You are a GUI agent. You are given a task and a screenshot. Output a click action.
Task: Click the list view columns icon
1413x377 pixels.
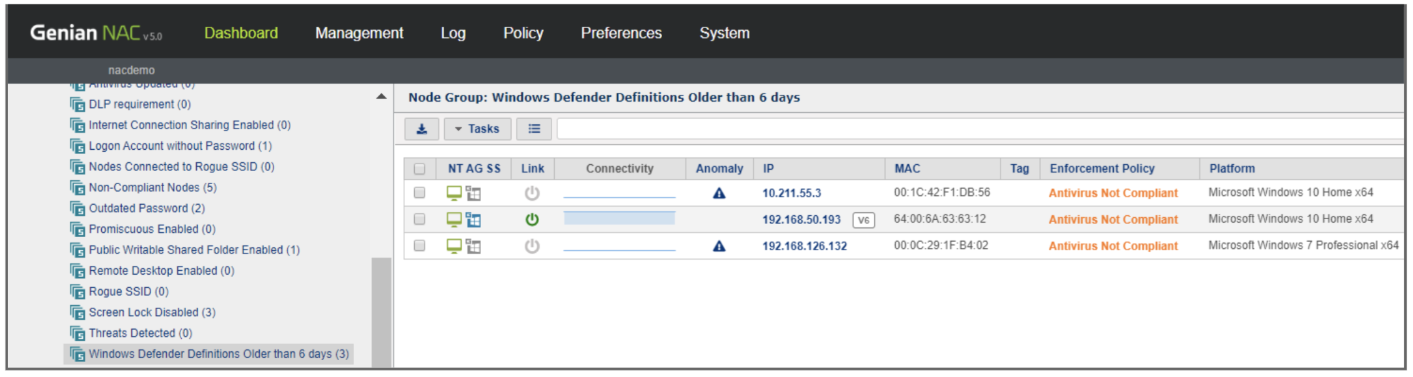pos(533,129)
